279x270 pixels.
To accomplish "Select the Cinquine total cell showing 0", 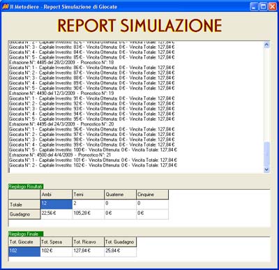I will pos(152,204).
